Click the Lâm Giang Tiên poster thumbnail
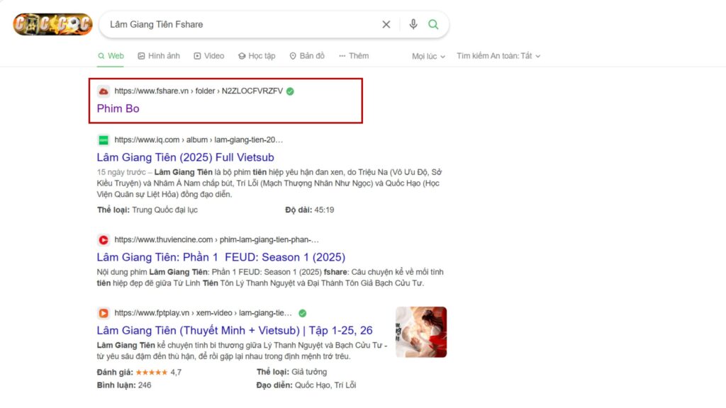 (x=421, y=332)
